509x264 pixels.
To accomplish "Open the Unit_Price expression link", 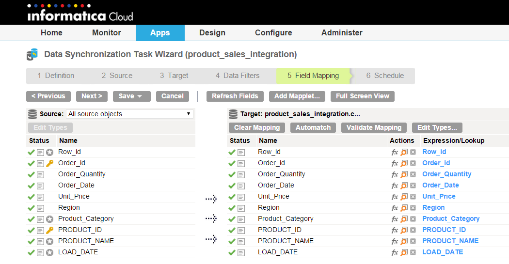I will click(x=439, y=196).
